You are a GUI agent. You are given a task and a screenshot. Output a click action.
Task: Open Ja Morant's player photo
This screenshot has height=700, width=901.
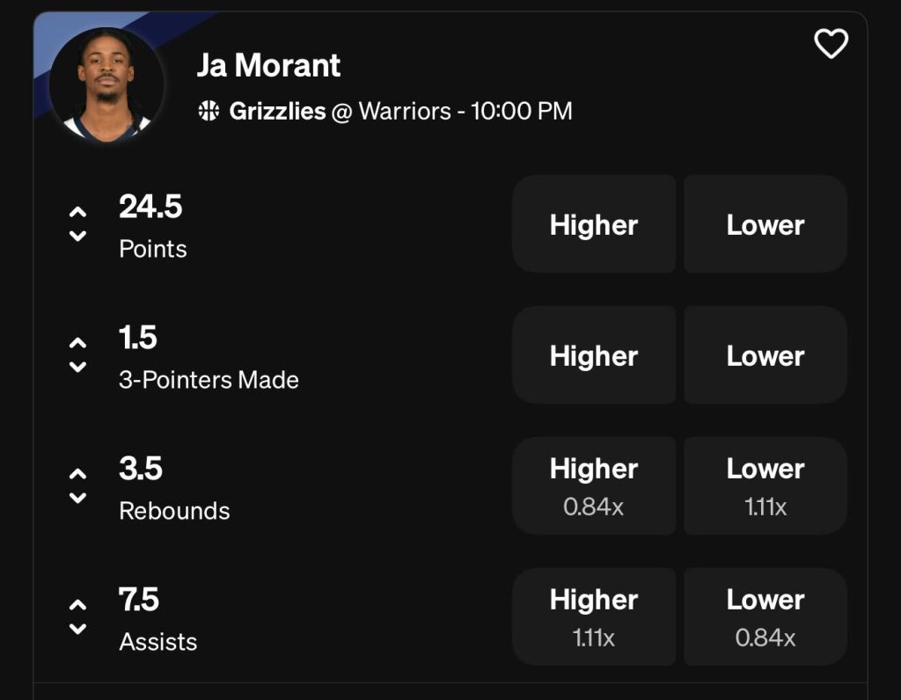[x=106, y=85]
